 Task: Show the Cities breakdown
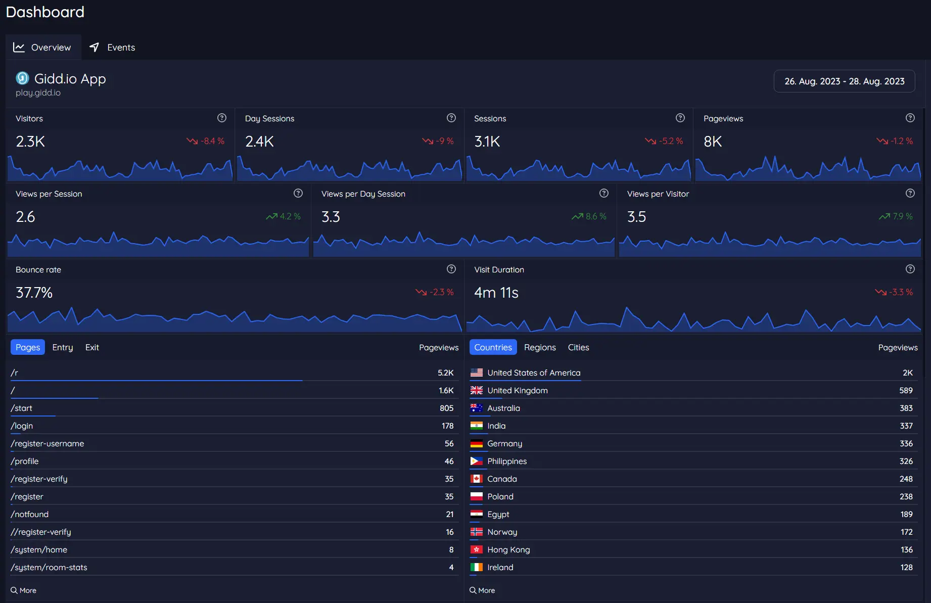point(578,347)
